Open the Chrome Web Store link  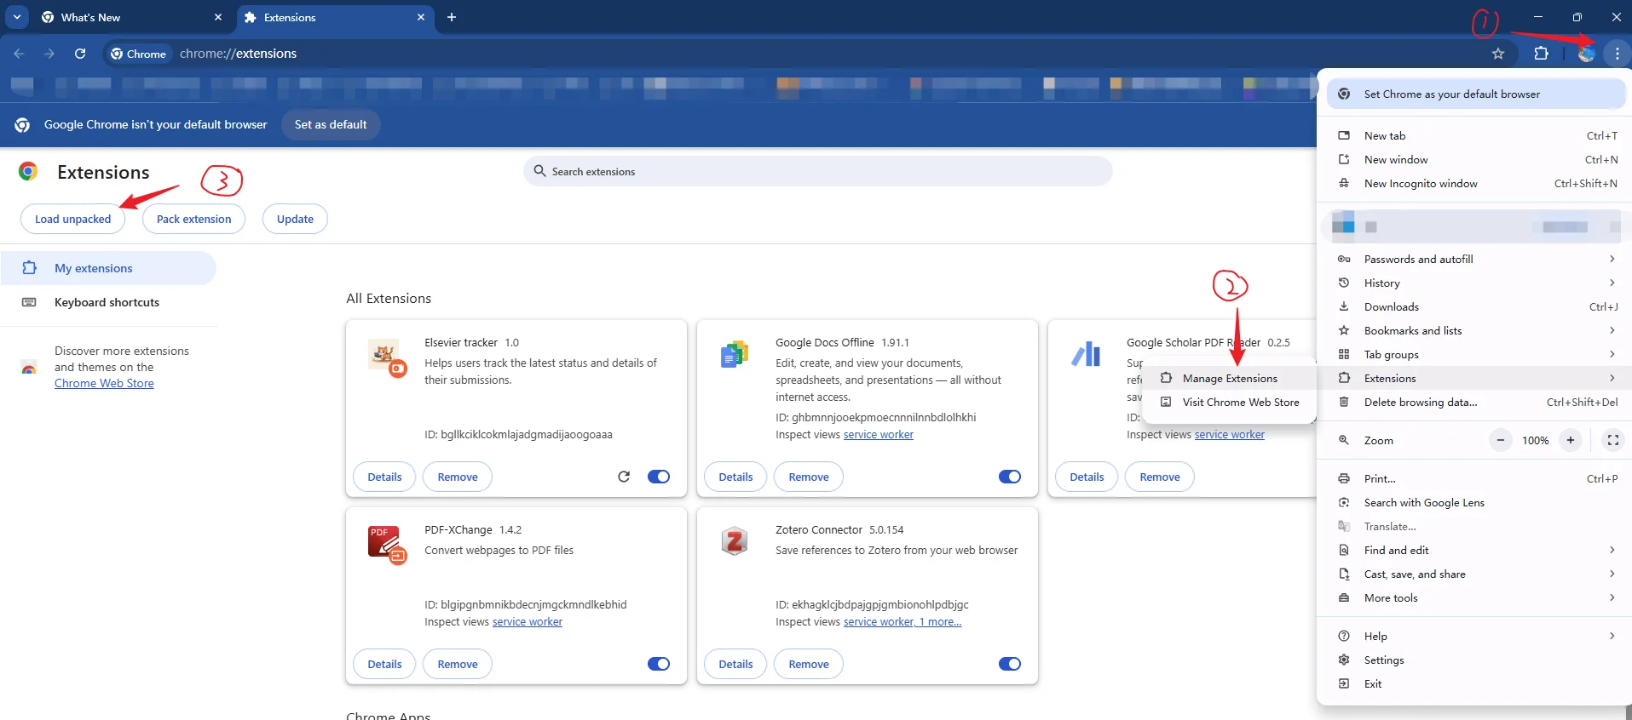coord(104,384)
